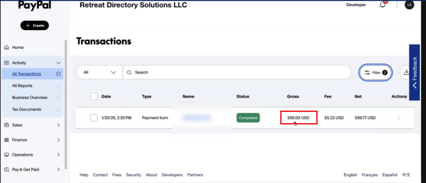Expand the Sales section chevron

pyautogui.click(x=59, y=125)
